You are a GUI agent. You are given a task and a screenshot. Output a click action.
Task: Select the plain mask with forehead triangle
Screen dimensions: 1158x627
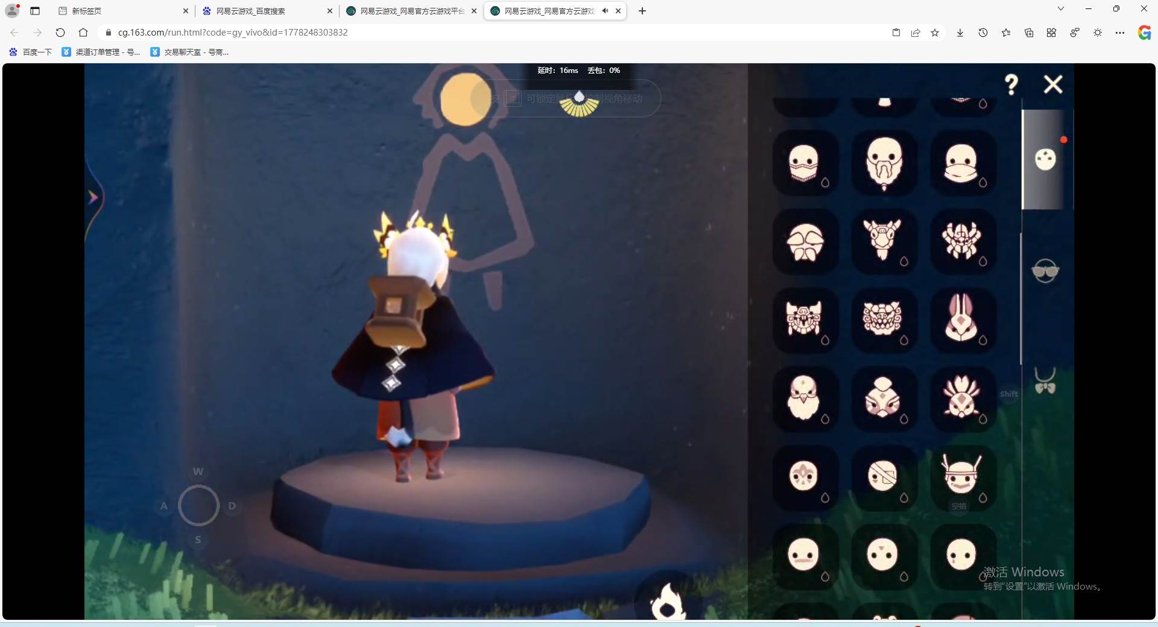884,556
